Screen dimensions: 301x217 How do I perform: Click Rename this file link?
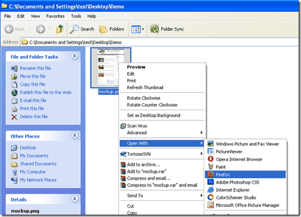pos(35,68)
